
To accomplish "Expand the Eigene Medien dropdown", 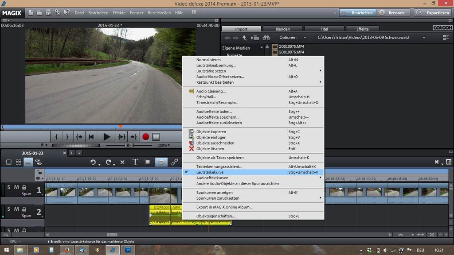I will click(x=262, y=48).
